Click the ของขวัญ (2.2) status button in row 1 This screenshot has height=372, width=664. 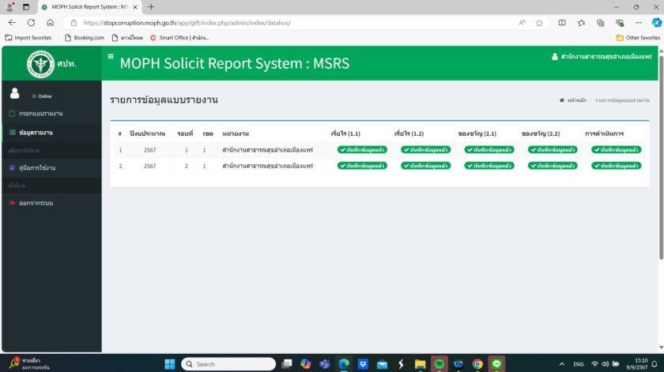(553, 150)
